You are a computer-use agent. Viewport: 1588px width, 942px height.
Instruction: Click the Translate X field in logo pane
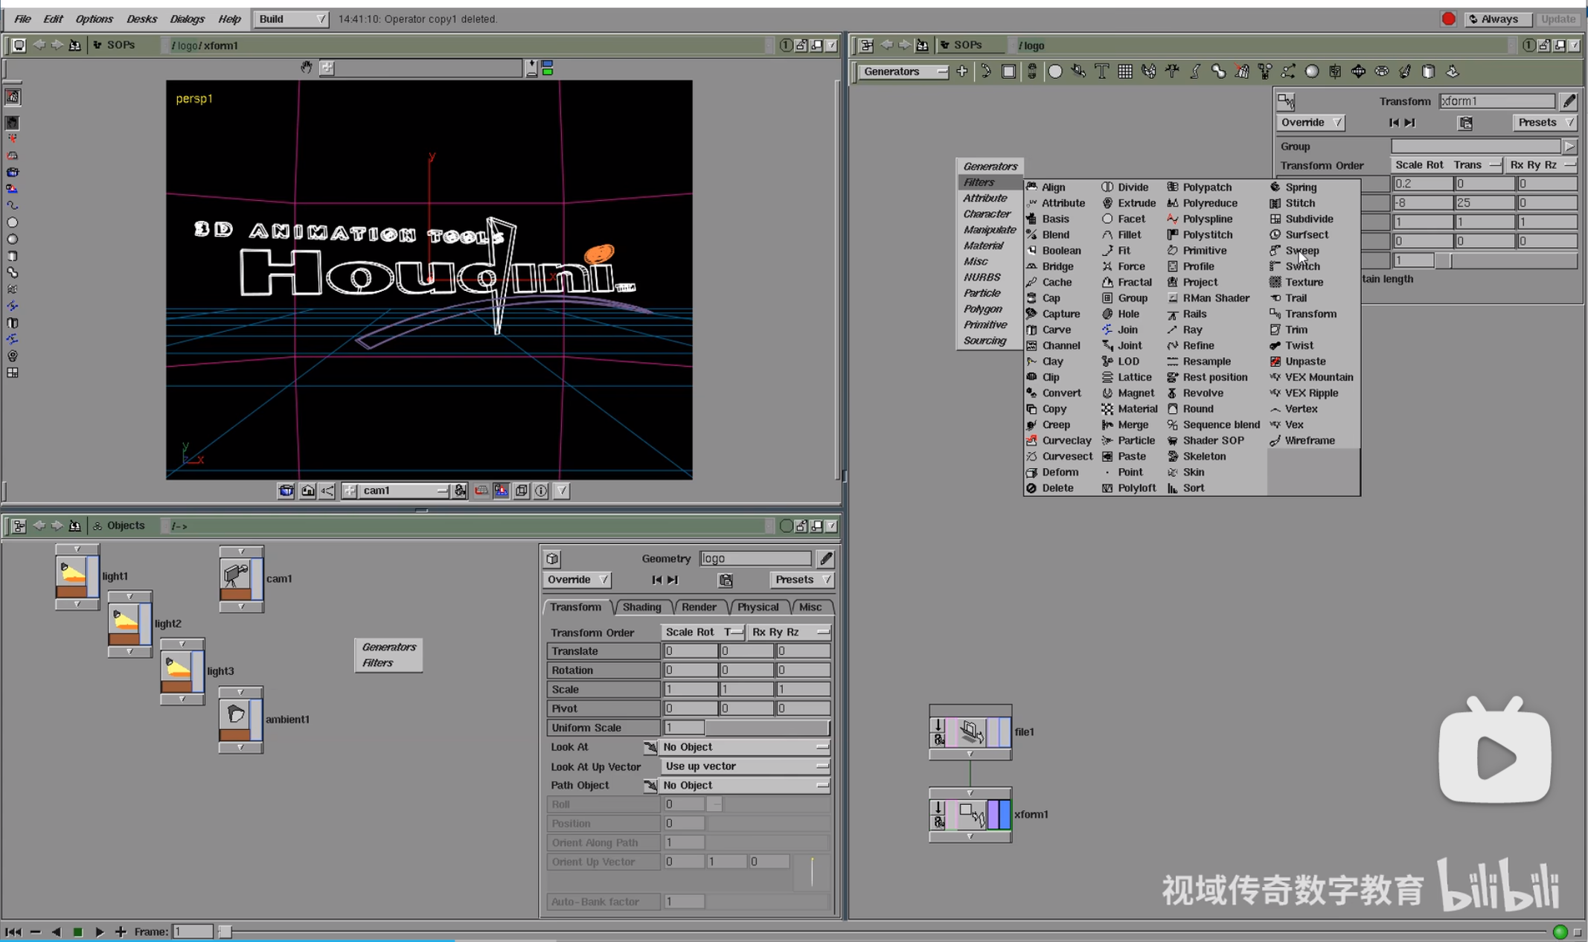pos(690,651)
